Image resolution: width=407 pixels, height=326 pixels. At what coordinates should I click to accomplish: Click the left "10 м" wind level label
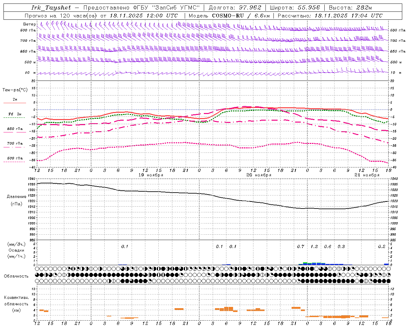(31, 73)
